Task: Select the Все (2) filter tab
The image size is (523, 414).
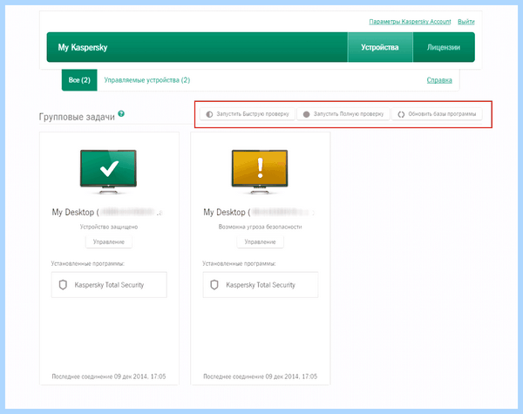Action: (79, 80)
